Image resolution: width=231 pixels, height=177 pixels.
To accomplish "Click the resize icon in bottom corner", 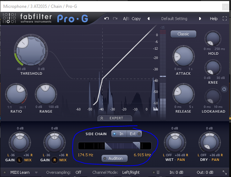I will 225,172.
